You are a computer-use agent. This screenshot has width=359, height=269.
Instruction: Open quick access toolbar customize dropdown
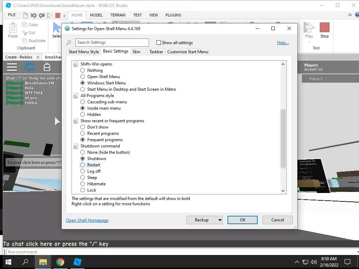[x=65, y=16]
